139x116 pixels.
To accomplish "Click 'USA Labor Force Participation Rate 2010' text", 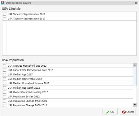I will point(30,70).
